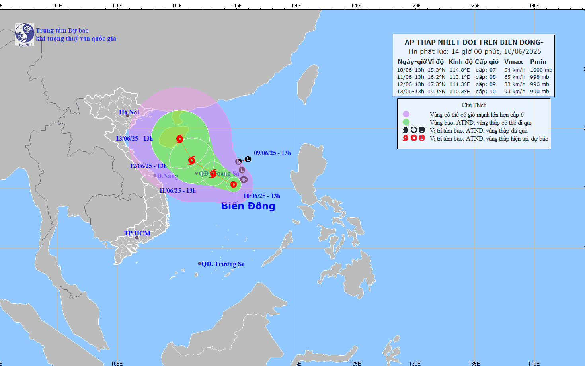Screen dimensions: 585x366
Task: Click the Đ.Nẵng city dot
Action: click(x=155, y=176)
